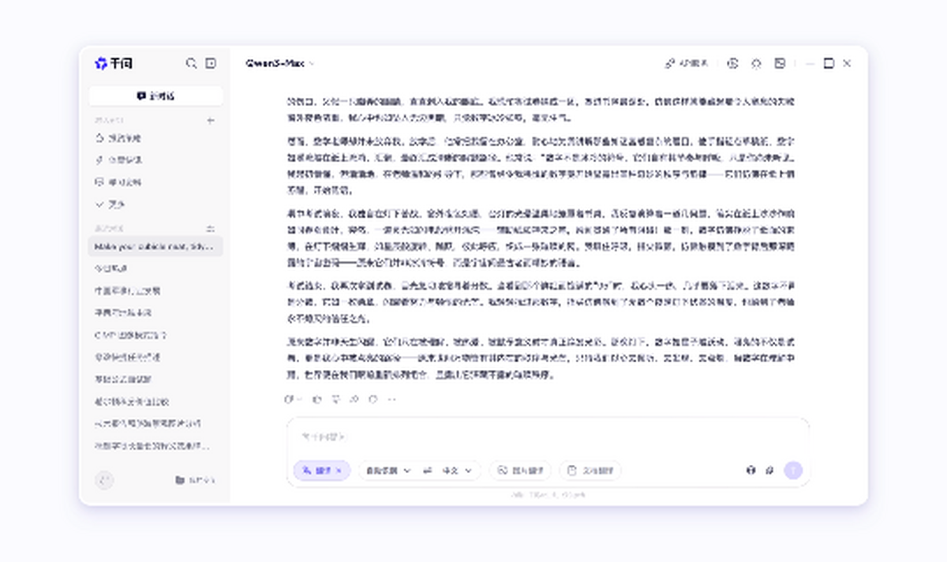Click the 千问 logo in the sidebar

point(113,63)
